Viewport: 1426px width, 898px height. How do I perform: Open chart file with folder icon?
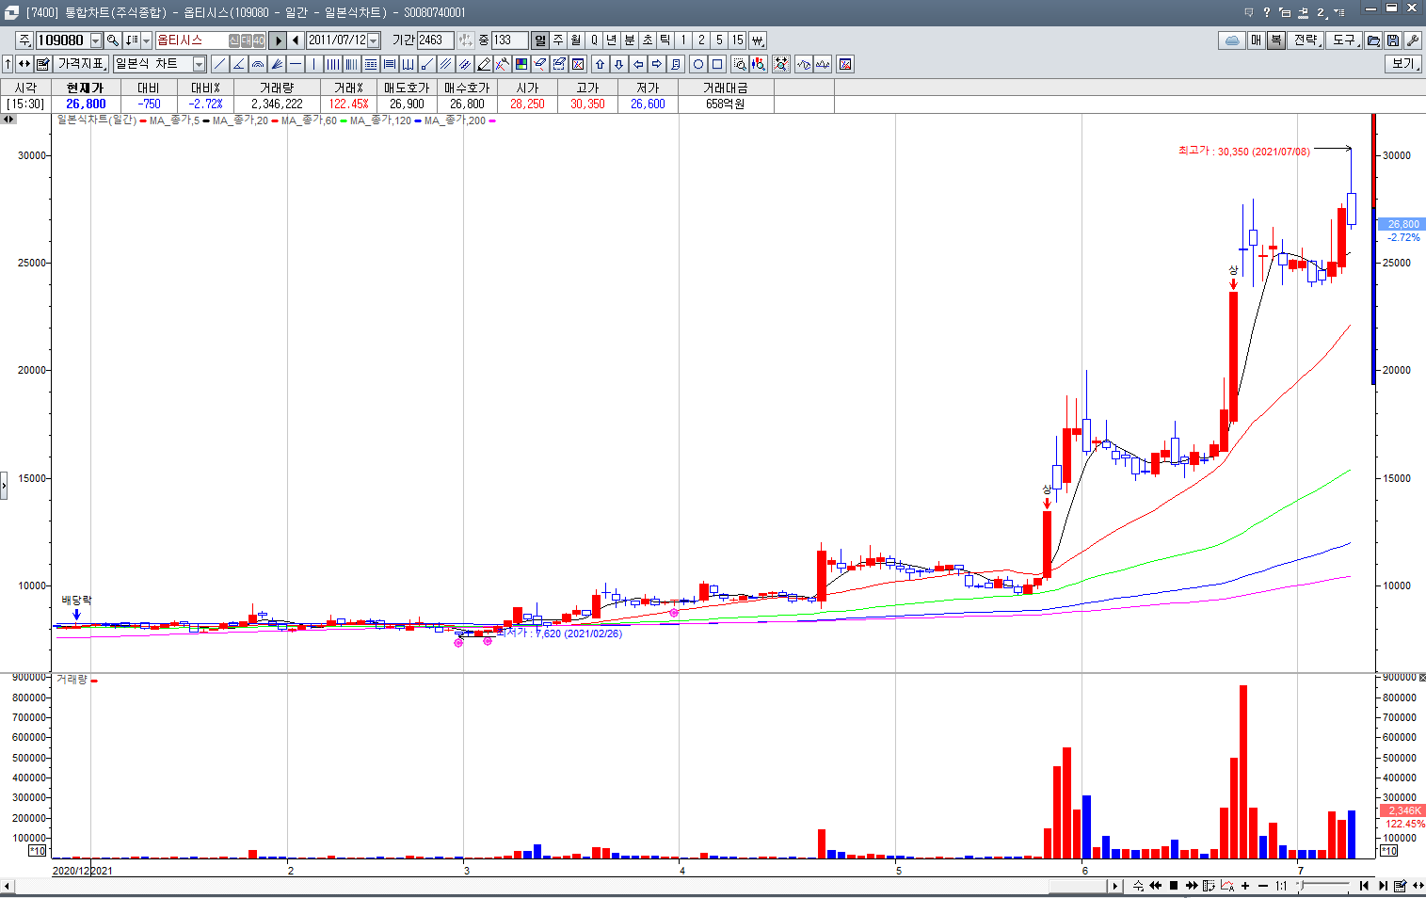[1373, 40]
